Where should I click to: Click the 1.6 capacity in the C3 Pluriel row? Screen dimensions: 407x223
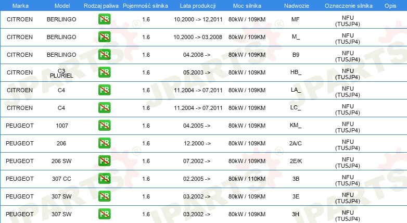pyautogui.click(x=146, y=72)
